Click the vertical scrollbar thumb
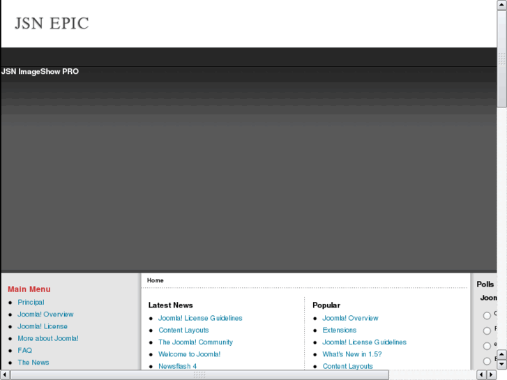507x380 pixels. pos(502,59)
